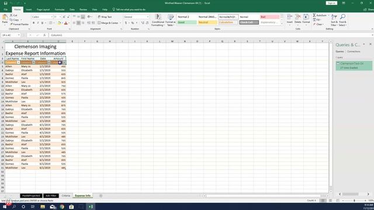
Task: Click in the formula bar
Action: (210, 35)
